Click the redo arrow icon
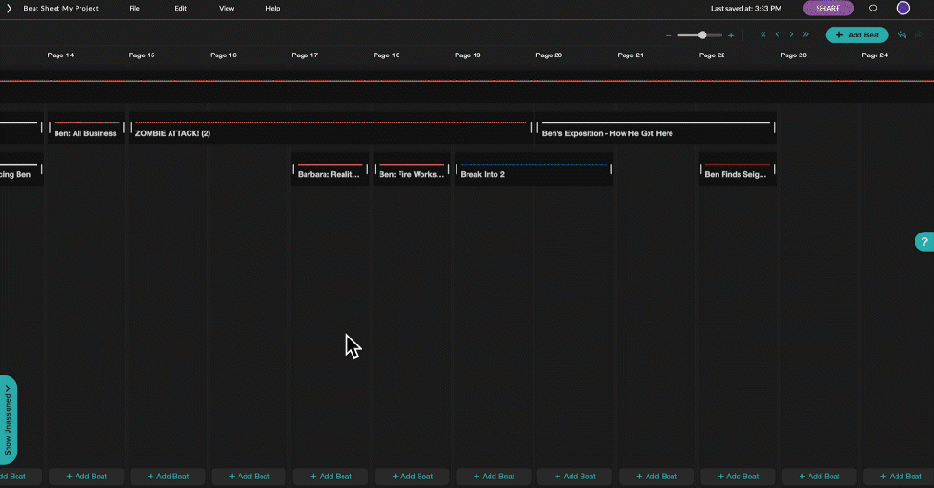Image resolution: width=934 pixels, height=488 pixels. click(919, 35)
